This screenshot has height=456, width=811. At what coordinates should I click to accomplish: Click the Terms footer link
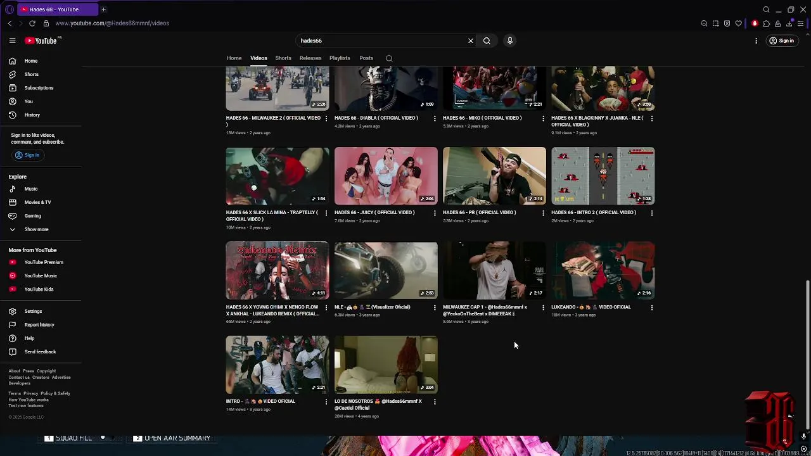point(15,393)
